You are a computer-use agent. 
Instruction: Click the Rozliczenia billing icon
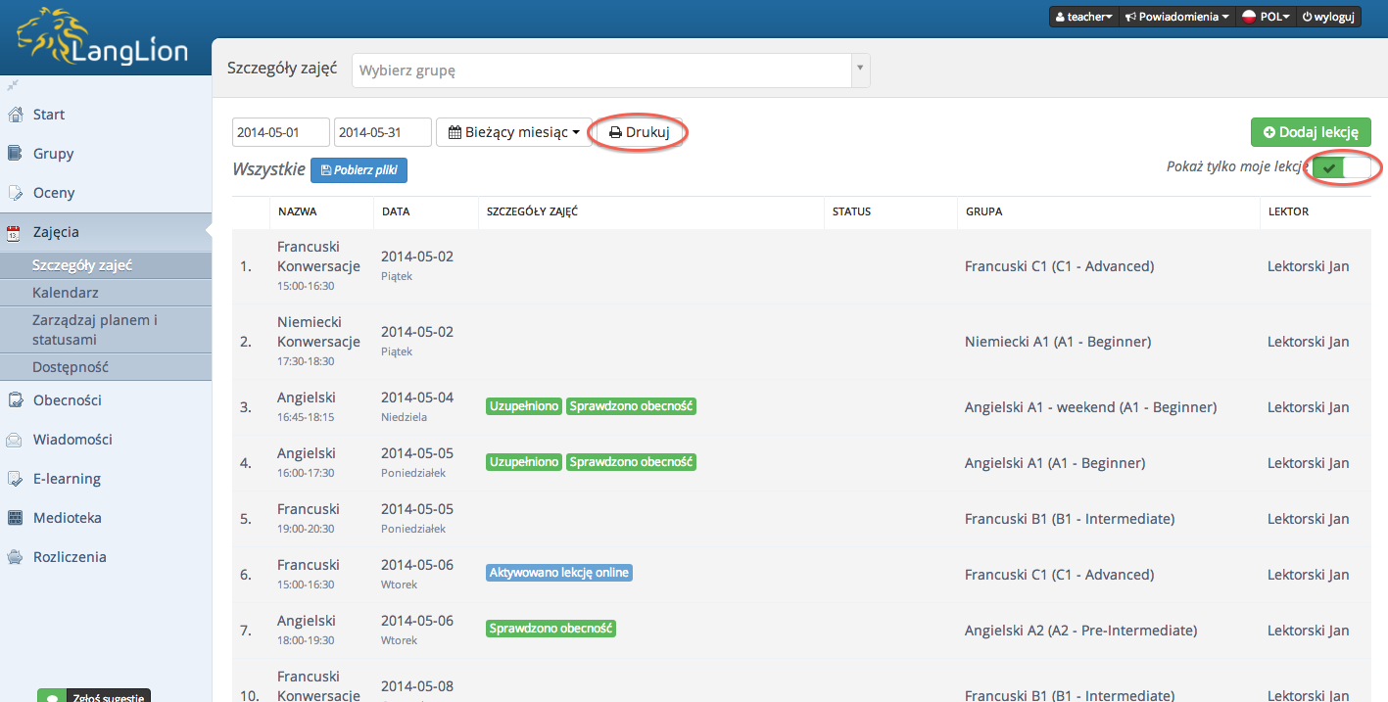pyautogui.click(x=15, y=557)
